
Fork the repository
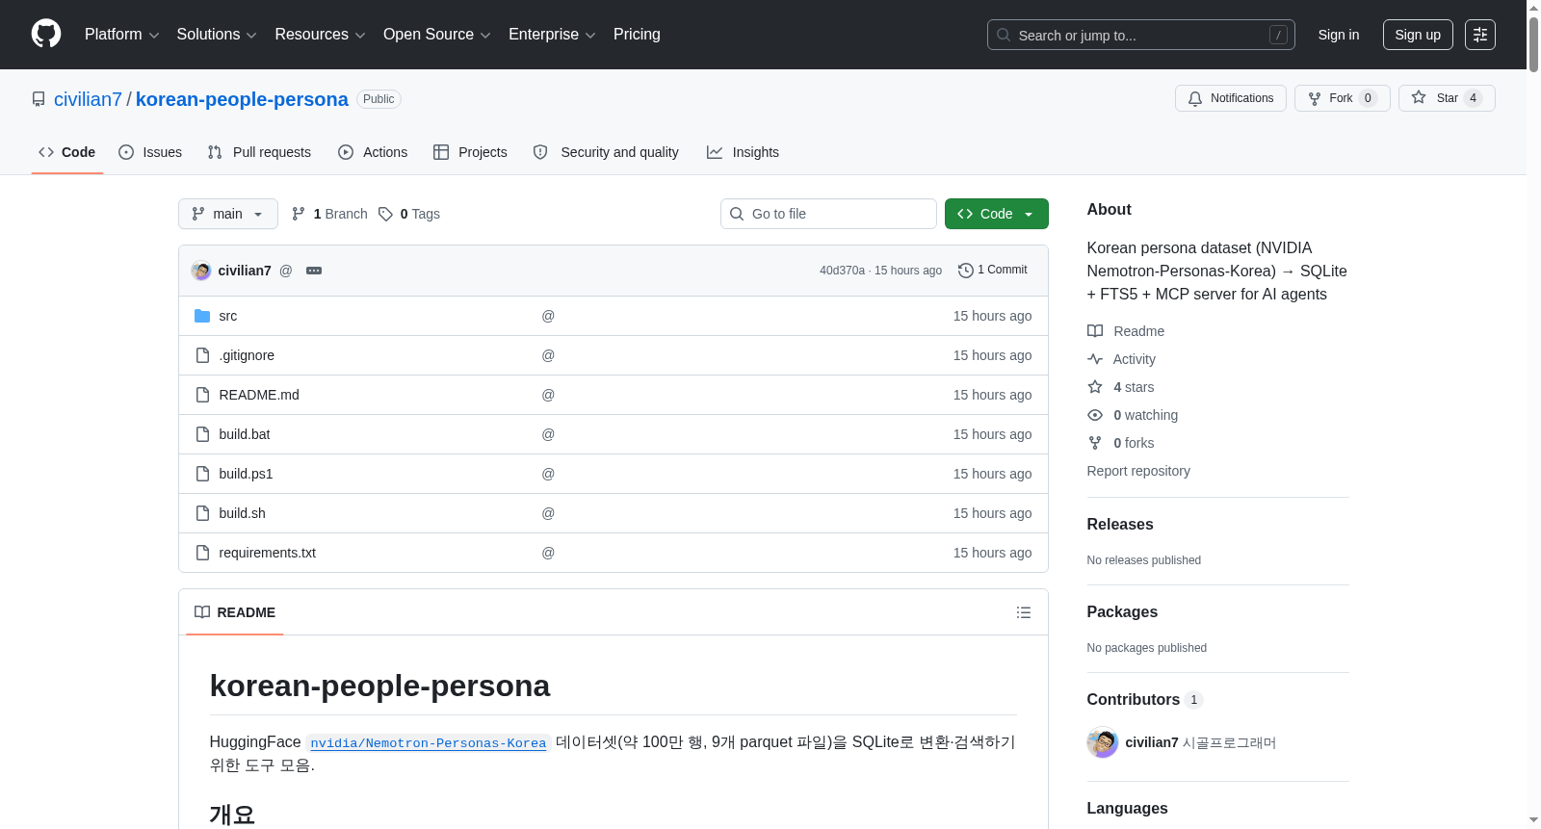point(1342,98)
